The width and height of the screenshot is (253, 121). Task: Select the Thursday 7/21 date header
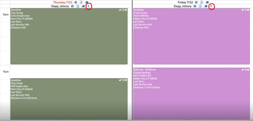pos(63,3)
